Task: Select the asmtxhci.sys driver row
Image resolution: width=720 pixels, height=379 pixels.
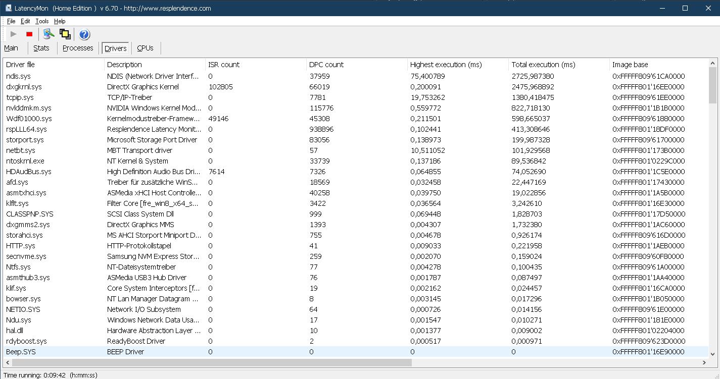Action: 356,193
